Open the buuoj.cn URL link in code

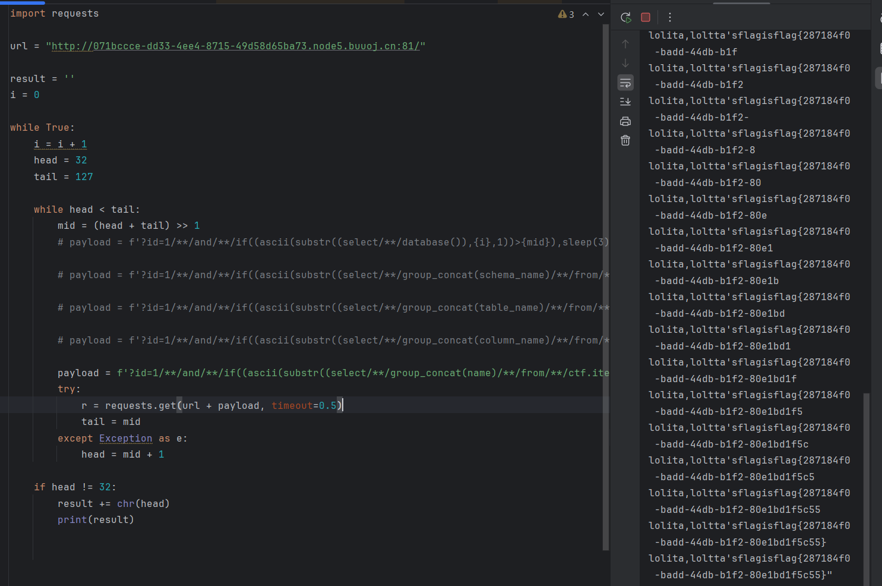tap(235, 46)
